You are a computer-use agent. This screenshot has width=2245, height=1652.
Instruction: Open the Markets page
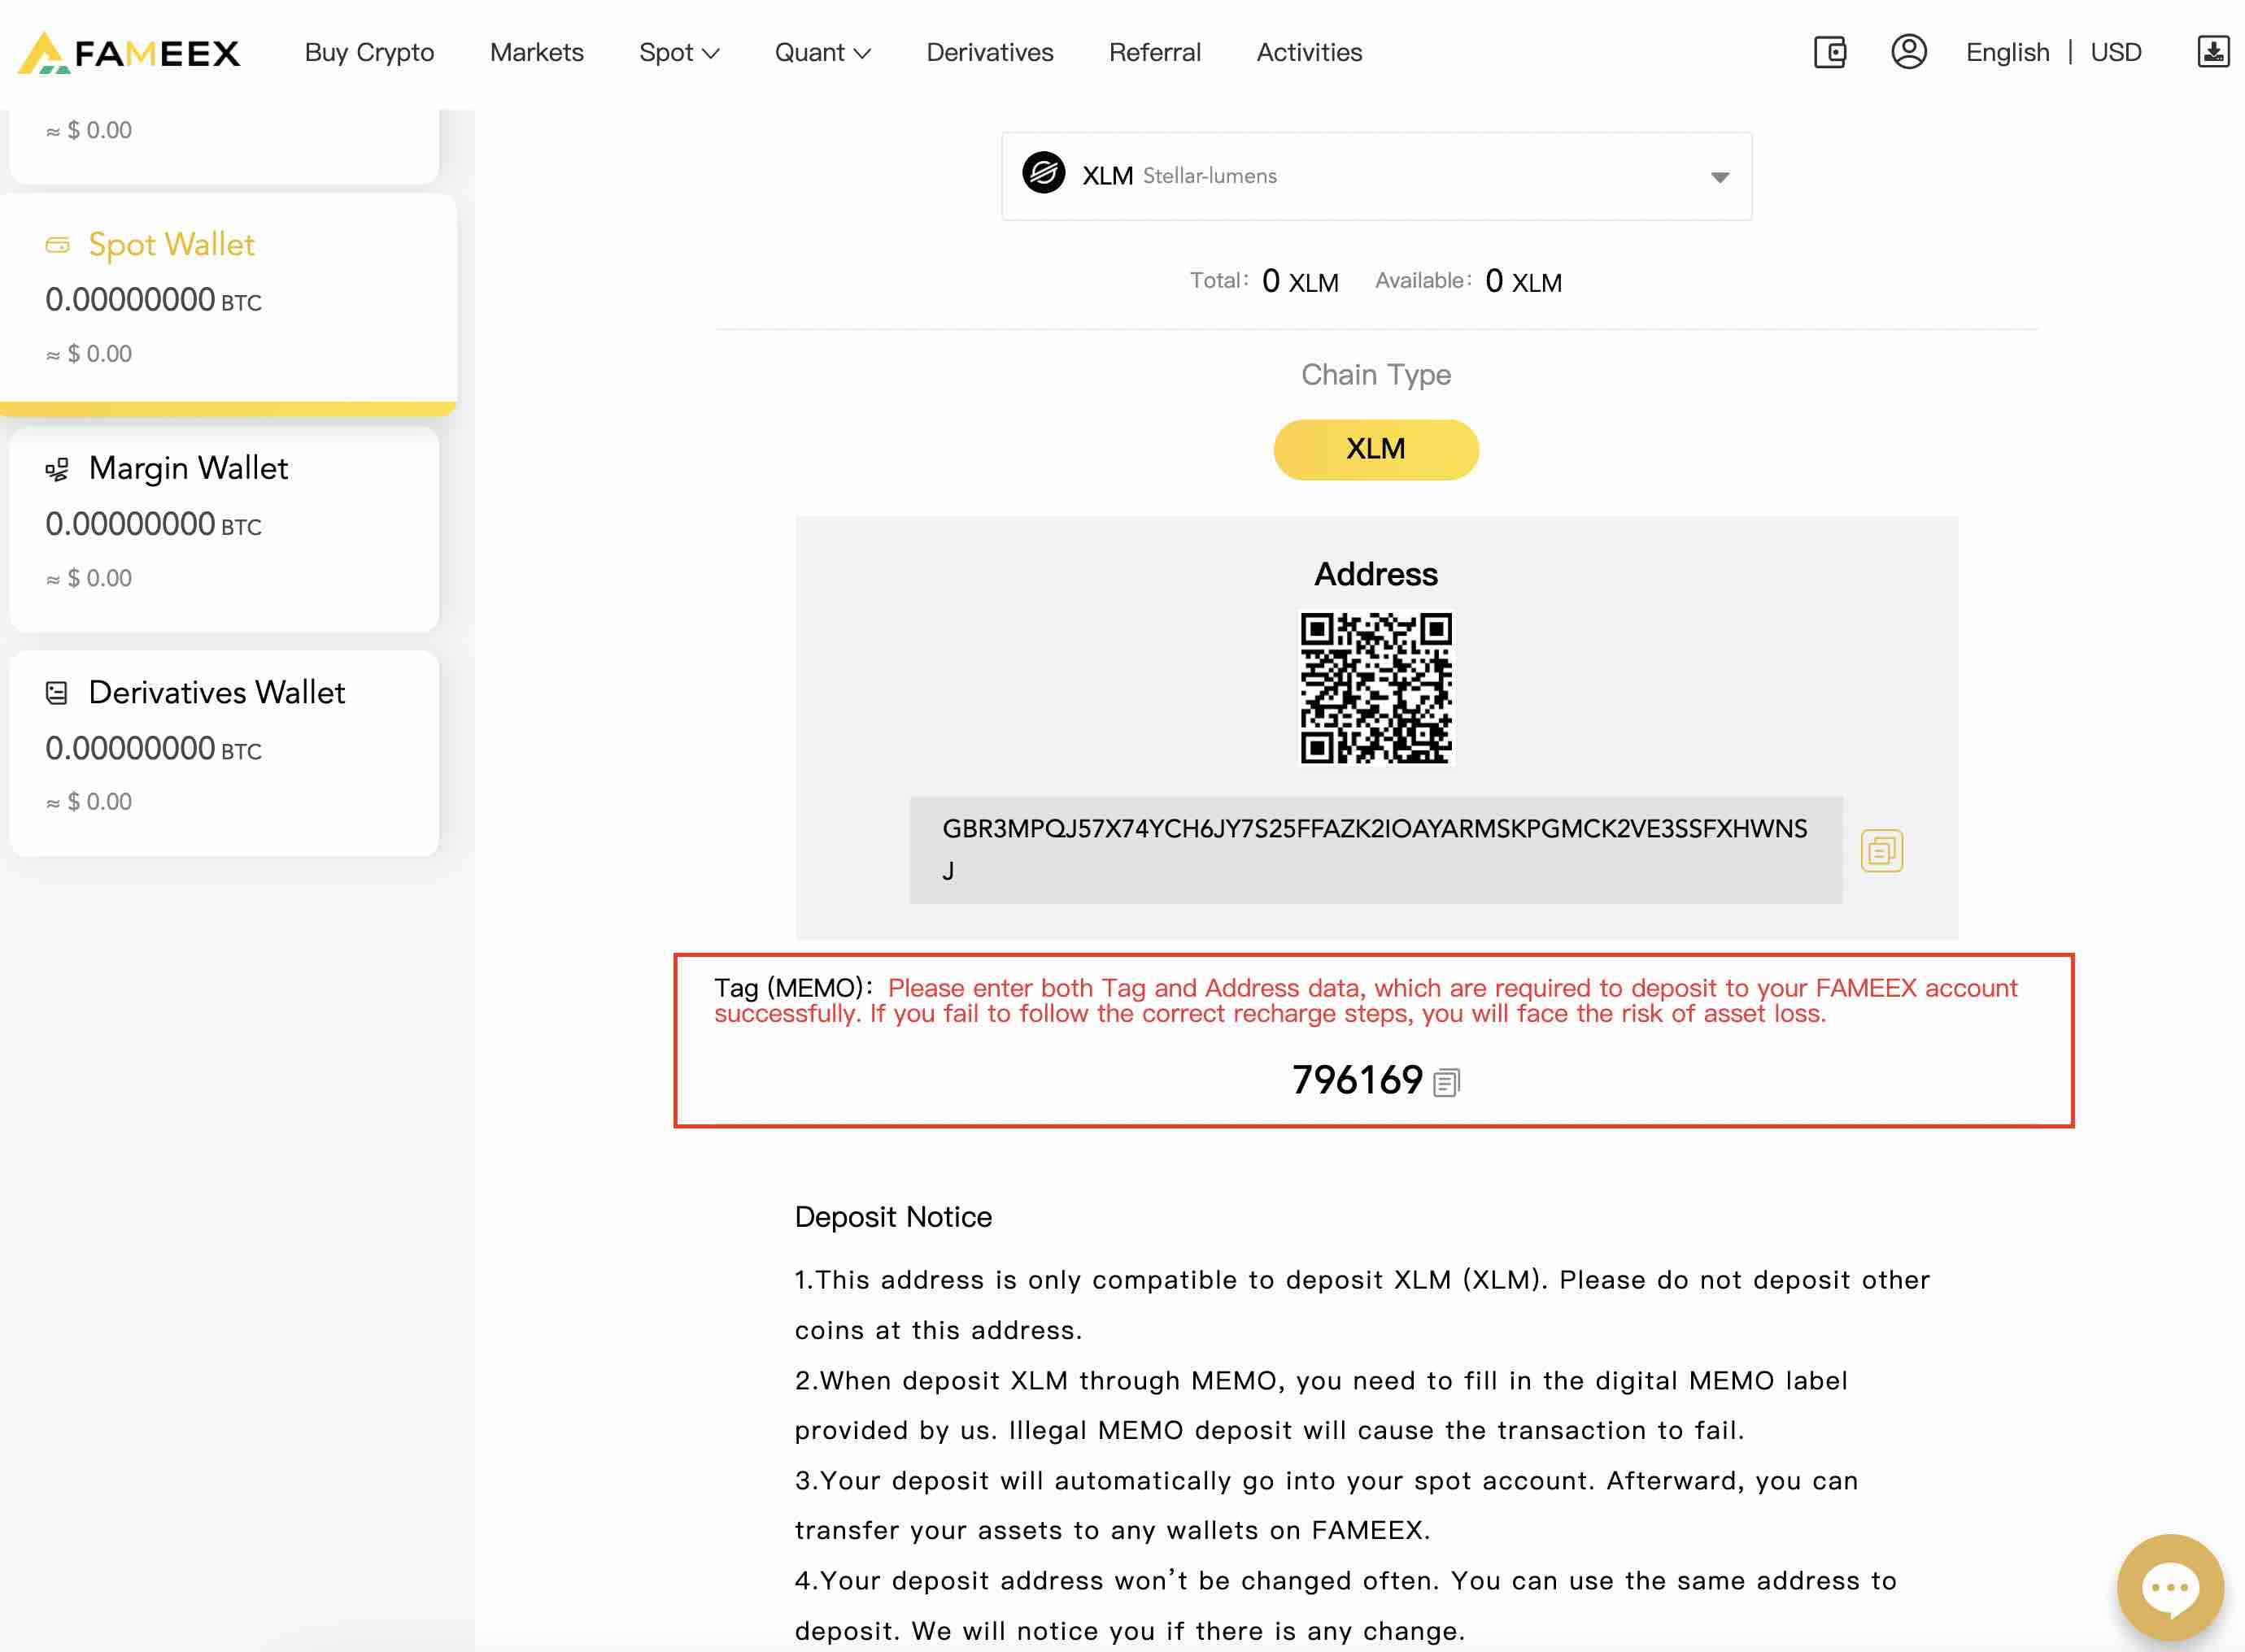536,52
